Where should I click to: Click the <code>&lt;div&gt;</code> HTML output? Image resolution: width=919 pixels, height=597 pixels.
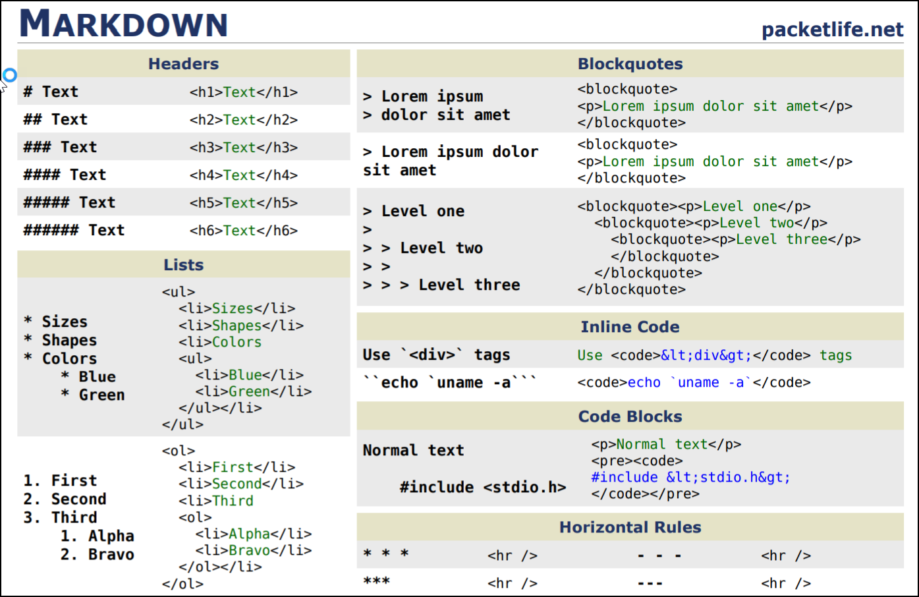(710, 356)
